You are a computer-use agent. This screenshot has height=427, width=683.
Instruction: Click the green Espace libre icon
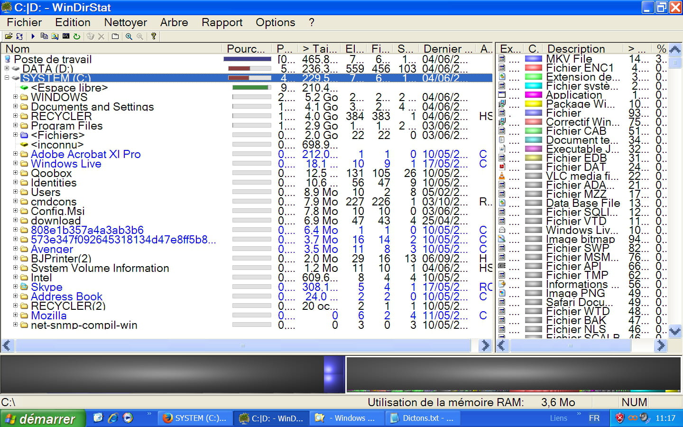[x=25, y=88]
